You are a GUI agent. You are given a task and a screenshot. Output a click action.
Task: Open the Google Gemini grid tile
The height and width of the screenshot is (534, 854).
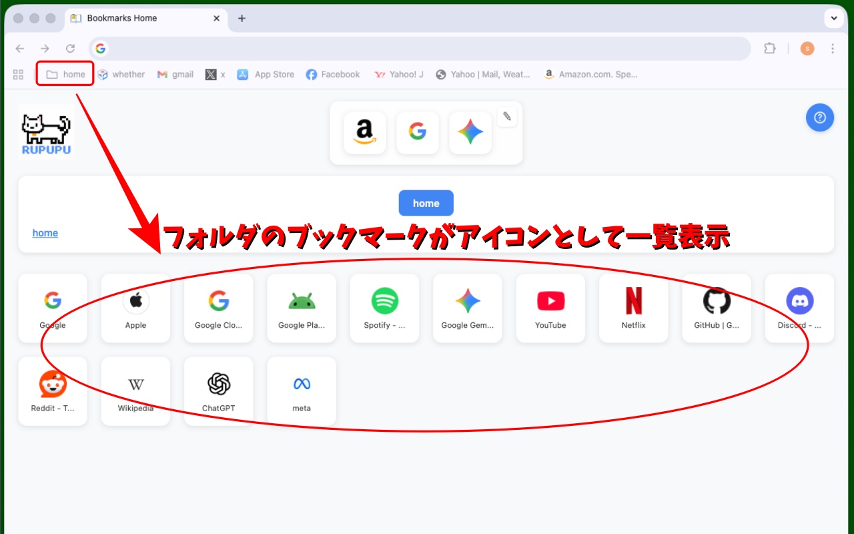point(468,308)
